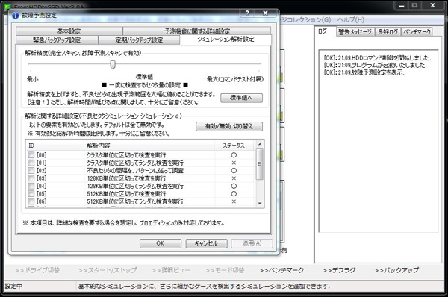
Task: Click the >>ドライブ切替 link
Action: (37, 270)
